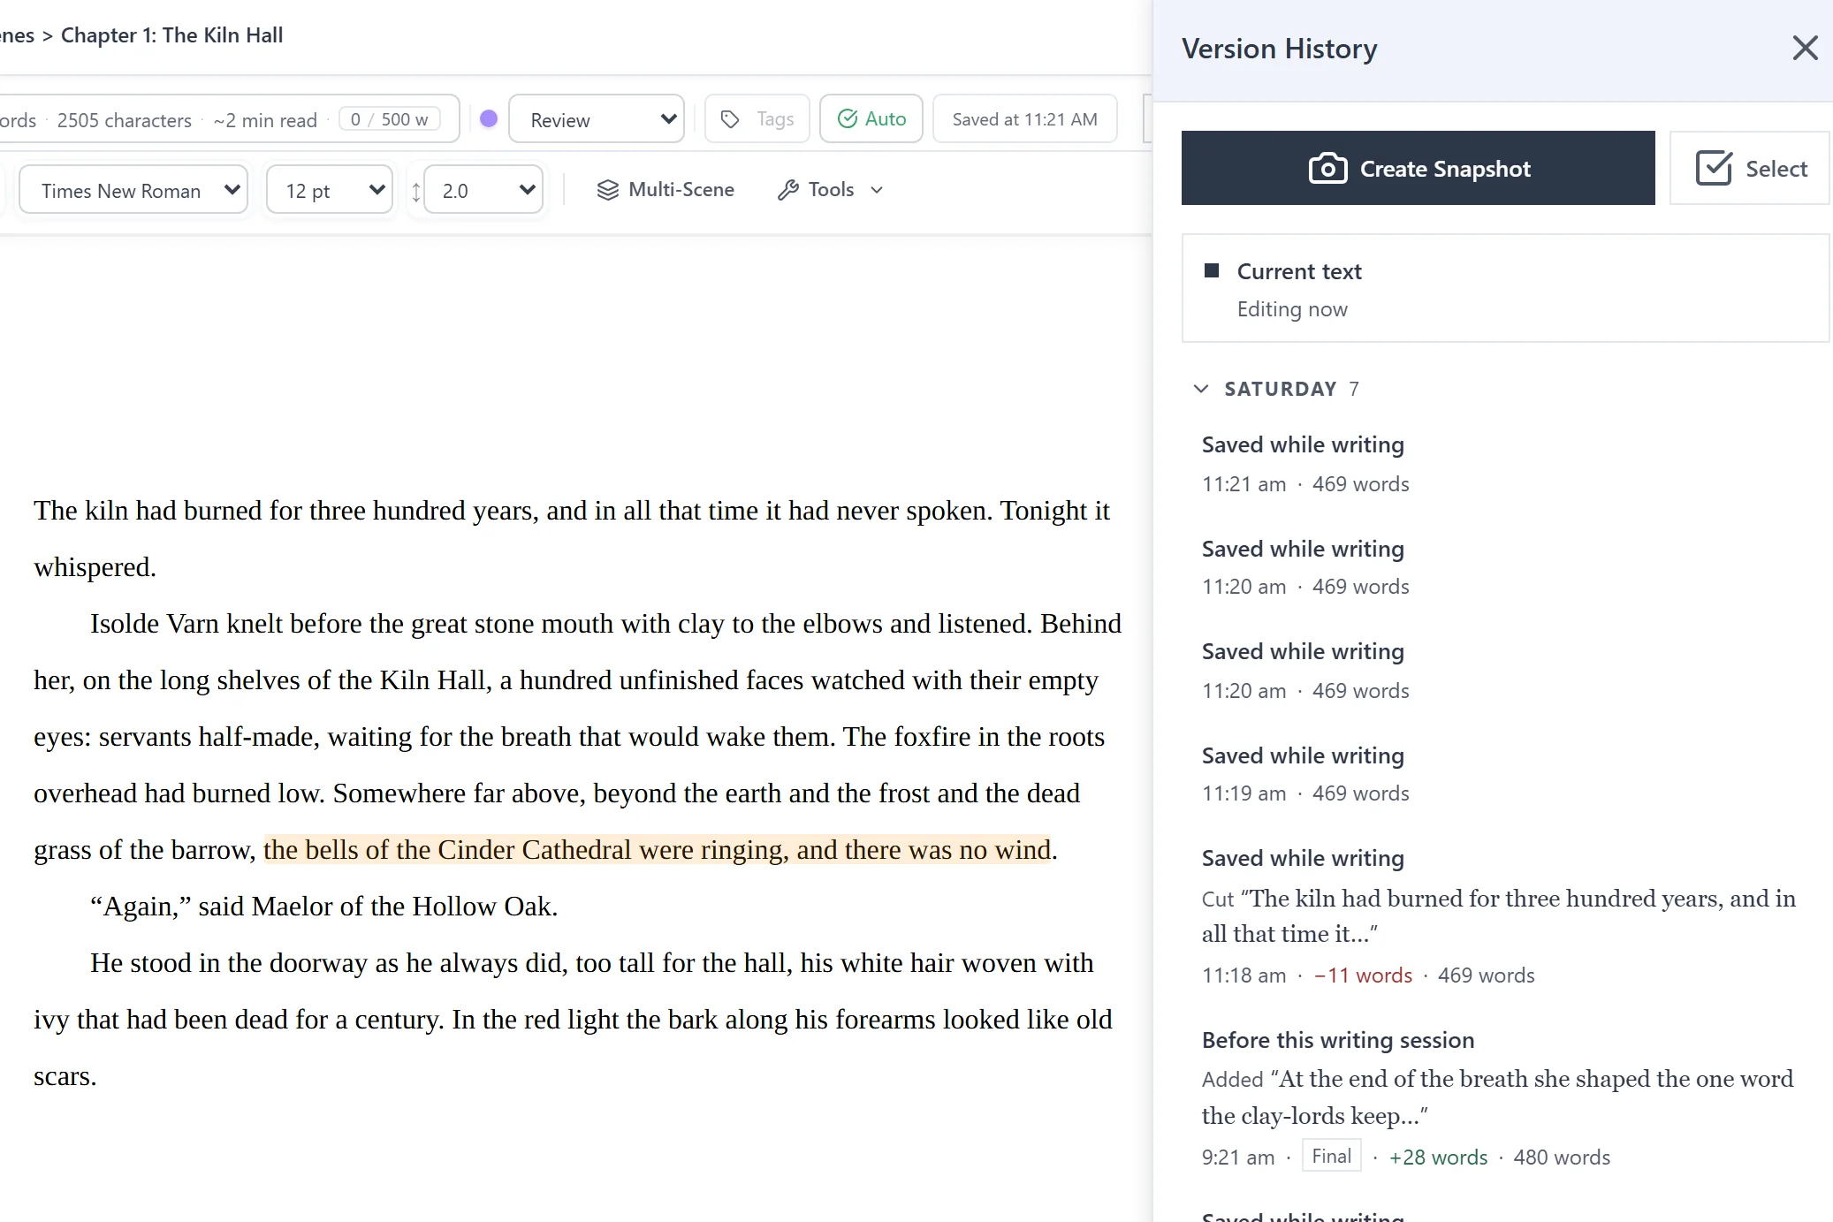Image resolution: width=1833 pixels, height=1222 pixels.
Task: Click the ~2 min read estimate
Action: point(265,120)
